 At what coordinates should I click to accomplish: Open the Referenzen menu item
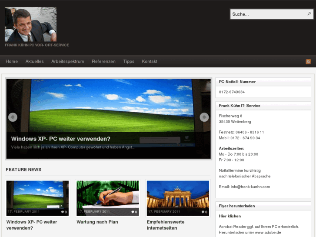[x=103, y=61]
